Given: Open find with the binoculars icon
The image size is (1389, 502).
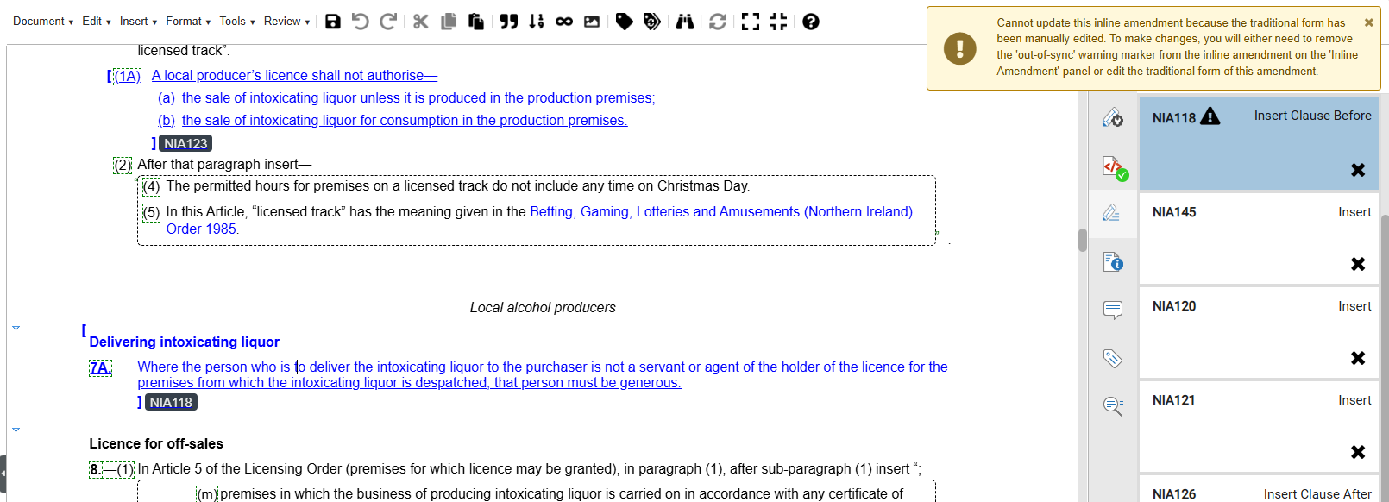Looking at the screenshot, I should pyautogui.click(x=685, y=22).
